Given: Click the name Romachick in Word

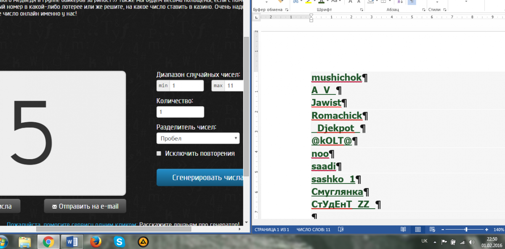Looking at the screenshot, I should (337, 115).
